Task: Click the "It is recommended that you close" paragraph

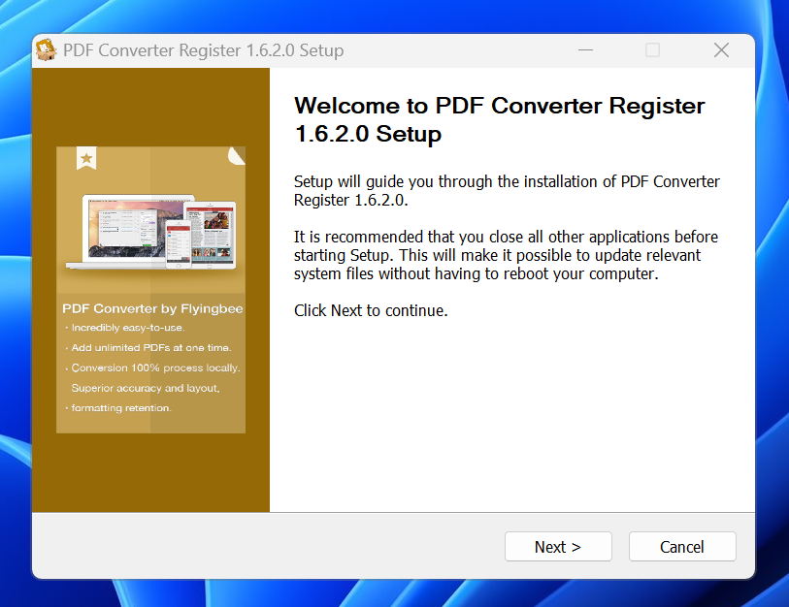Action: click(507, 255)
